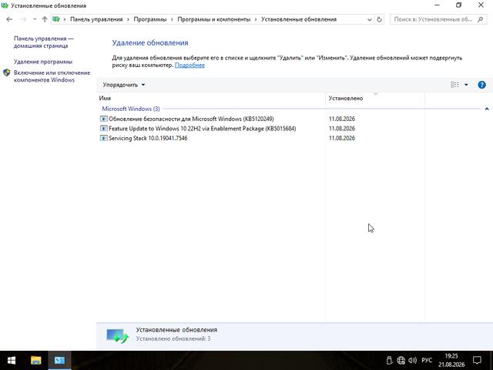The image size is (493, 370).
Task: Go up one level with the Up arrow
Action: 45,19
